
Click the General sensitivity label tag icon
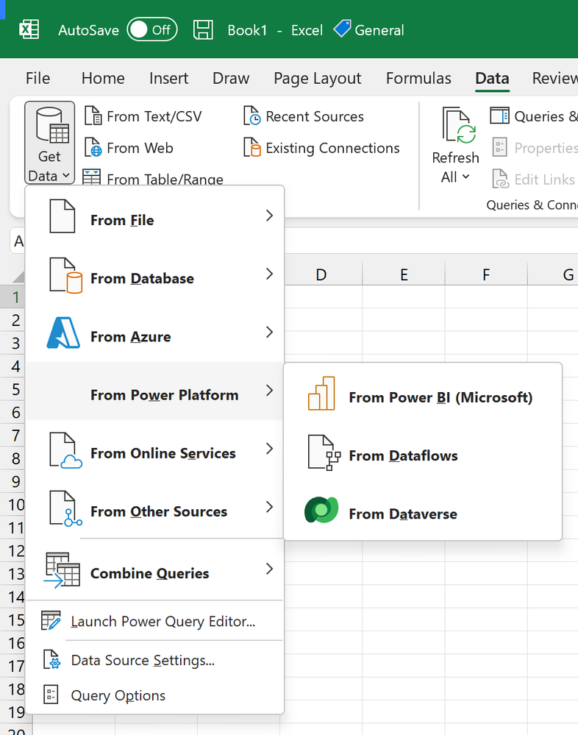click(342, 29)
